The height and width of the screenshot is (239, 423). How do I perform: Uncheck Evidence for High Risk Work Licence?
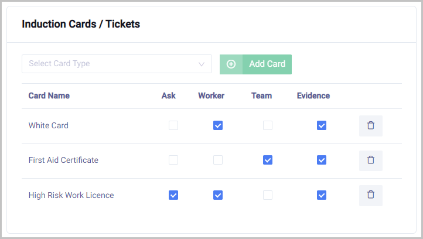click(x=322, y=195)
